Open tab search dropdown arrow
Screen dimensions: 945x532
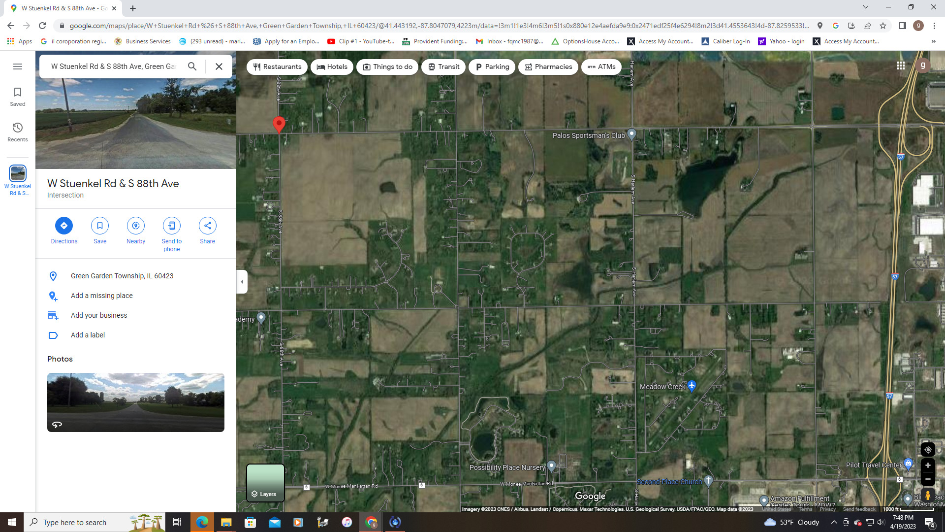click(866, 7)
